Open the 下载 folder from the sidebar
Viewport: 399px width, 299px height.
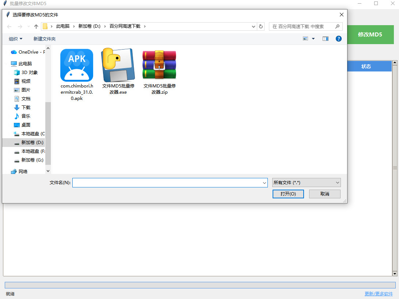click(27, 107)
